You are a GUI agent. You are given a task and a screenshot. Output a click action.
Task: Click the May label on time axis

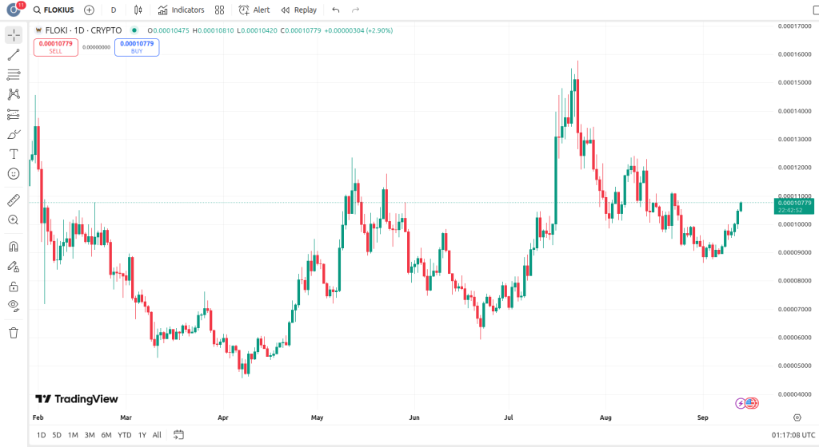317,417
